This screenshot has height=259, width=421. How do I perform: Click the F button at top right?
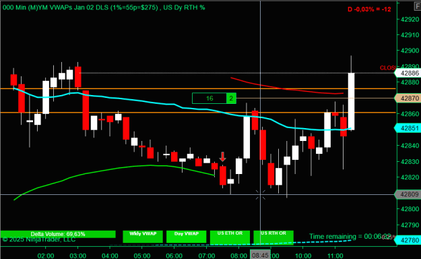[x=418, y=6]
